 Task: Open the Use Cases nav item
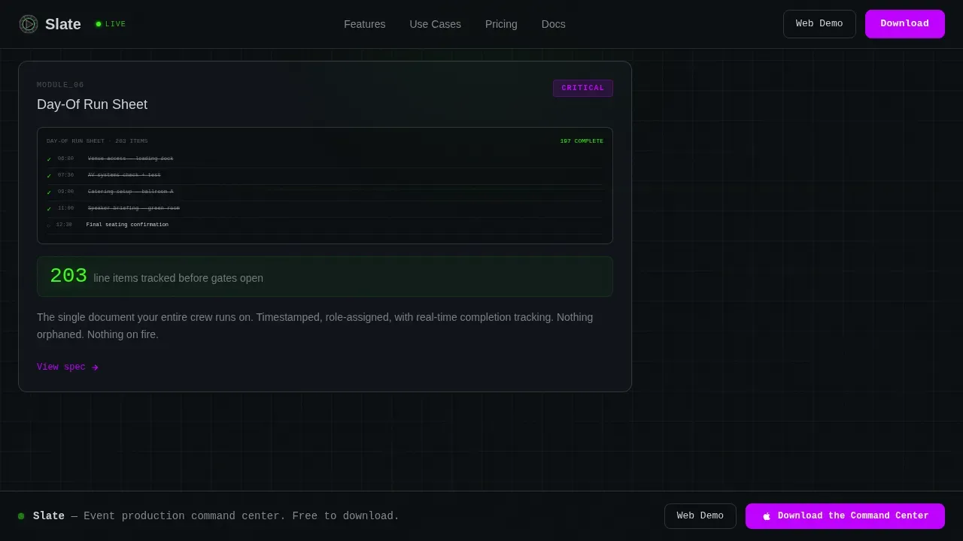(x=436, y=24)
